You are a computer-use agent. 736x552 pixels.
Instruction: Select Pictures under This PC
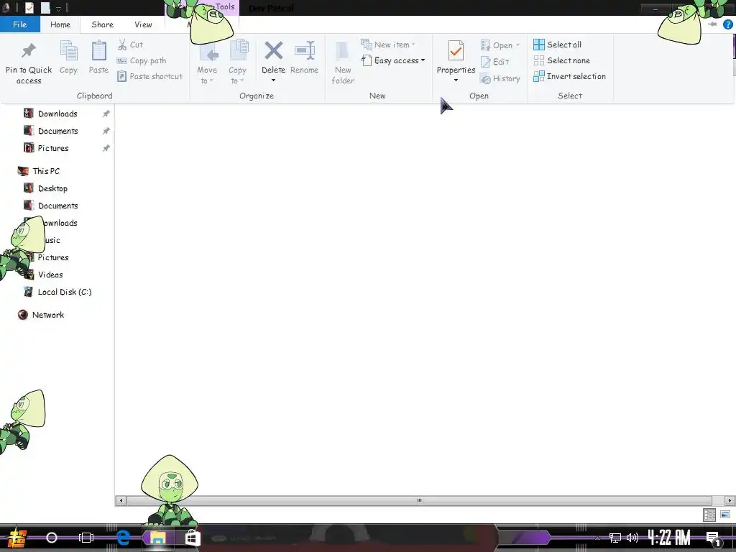pyautogui.click(x=53, y=258)
